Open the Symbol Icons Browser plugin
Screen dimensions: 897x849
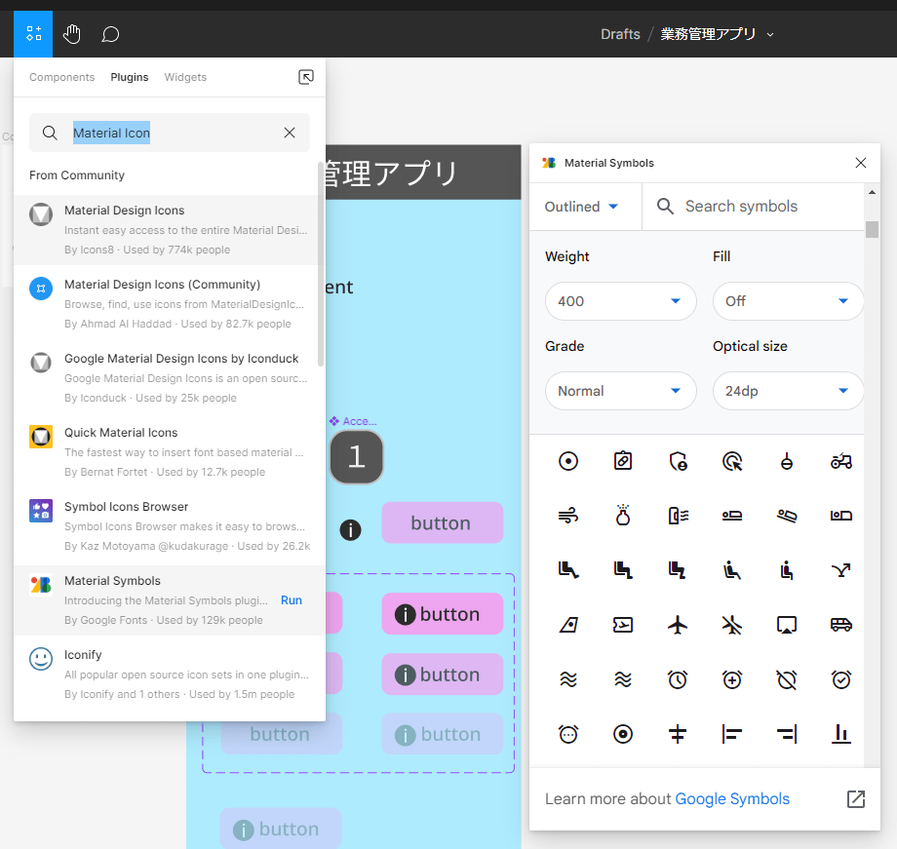click(170, 525)
